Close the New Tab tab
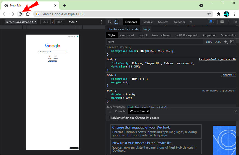The image size is (239, 155). [55, 6]
